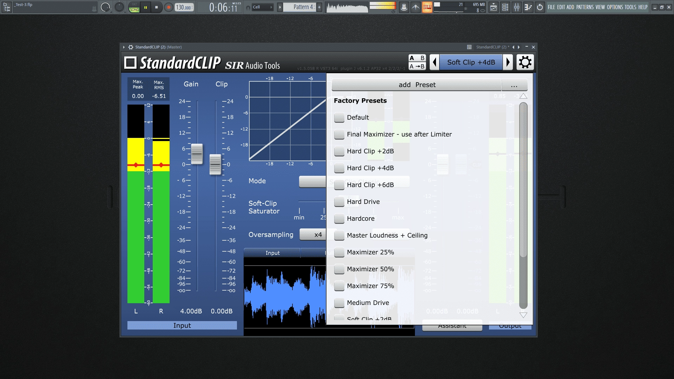674x379 pixels.
Task: Click the '...' preset options button
Action: point(514,85)
